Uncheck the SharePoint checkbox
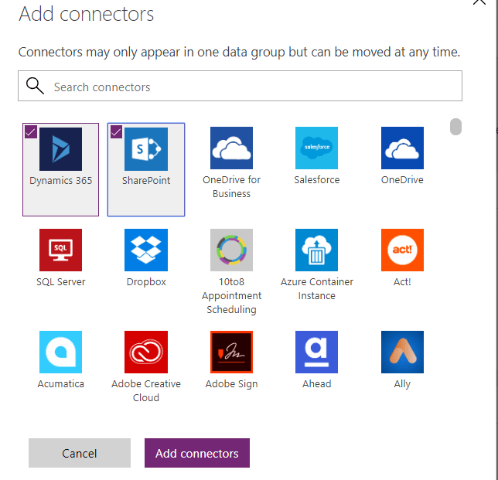 [116, 131]
